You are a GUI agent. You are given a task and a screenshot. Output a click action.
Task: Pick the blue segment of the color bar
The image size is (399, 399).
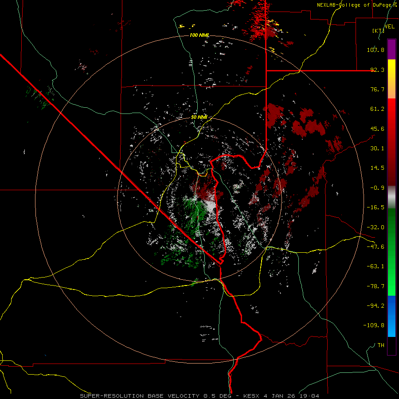391,316
